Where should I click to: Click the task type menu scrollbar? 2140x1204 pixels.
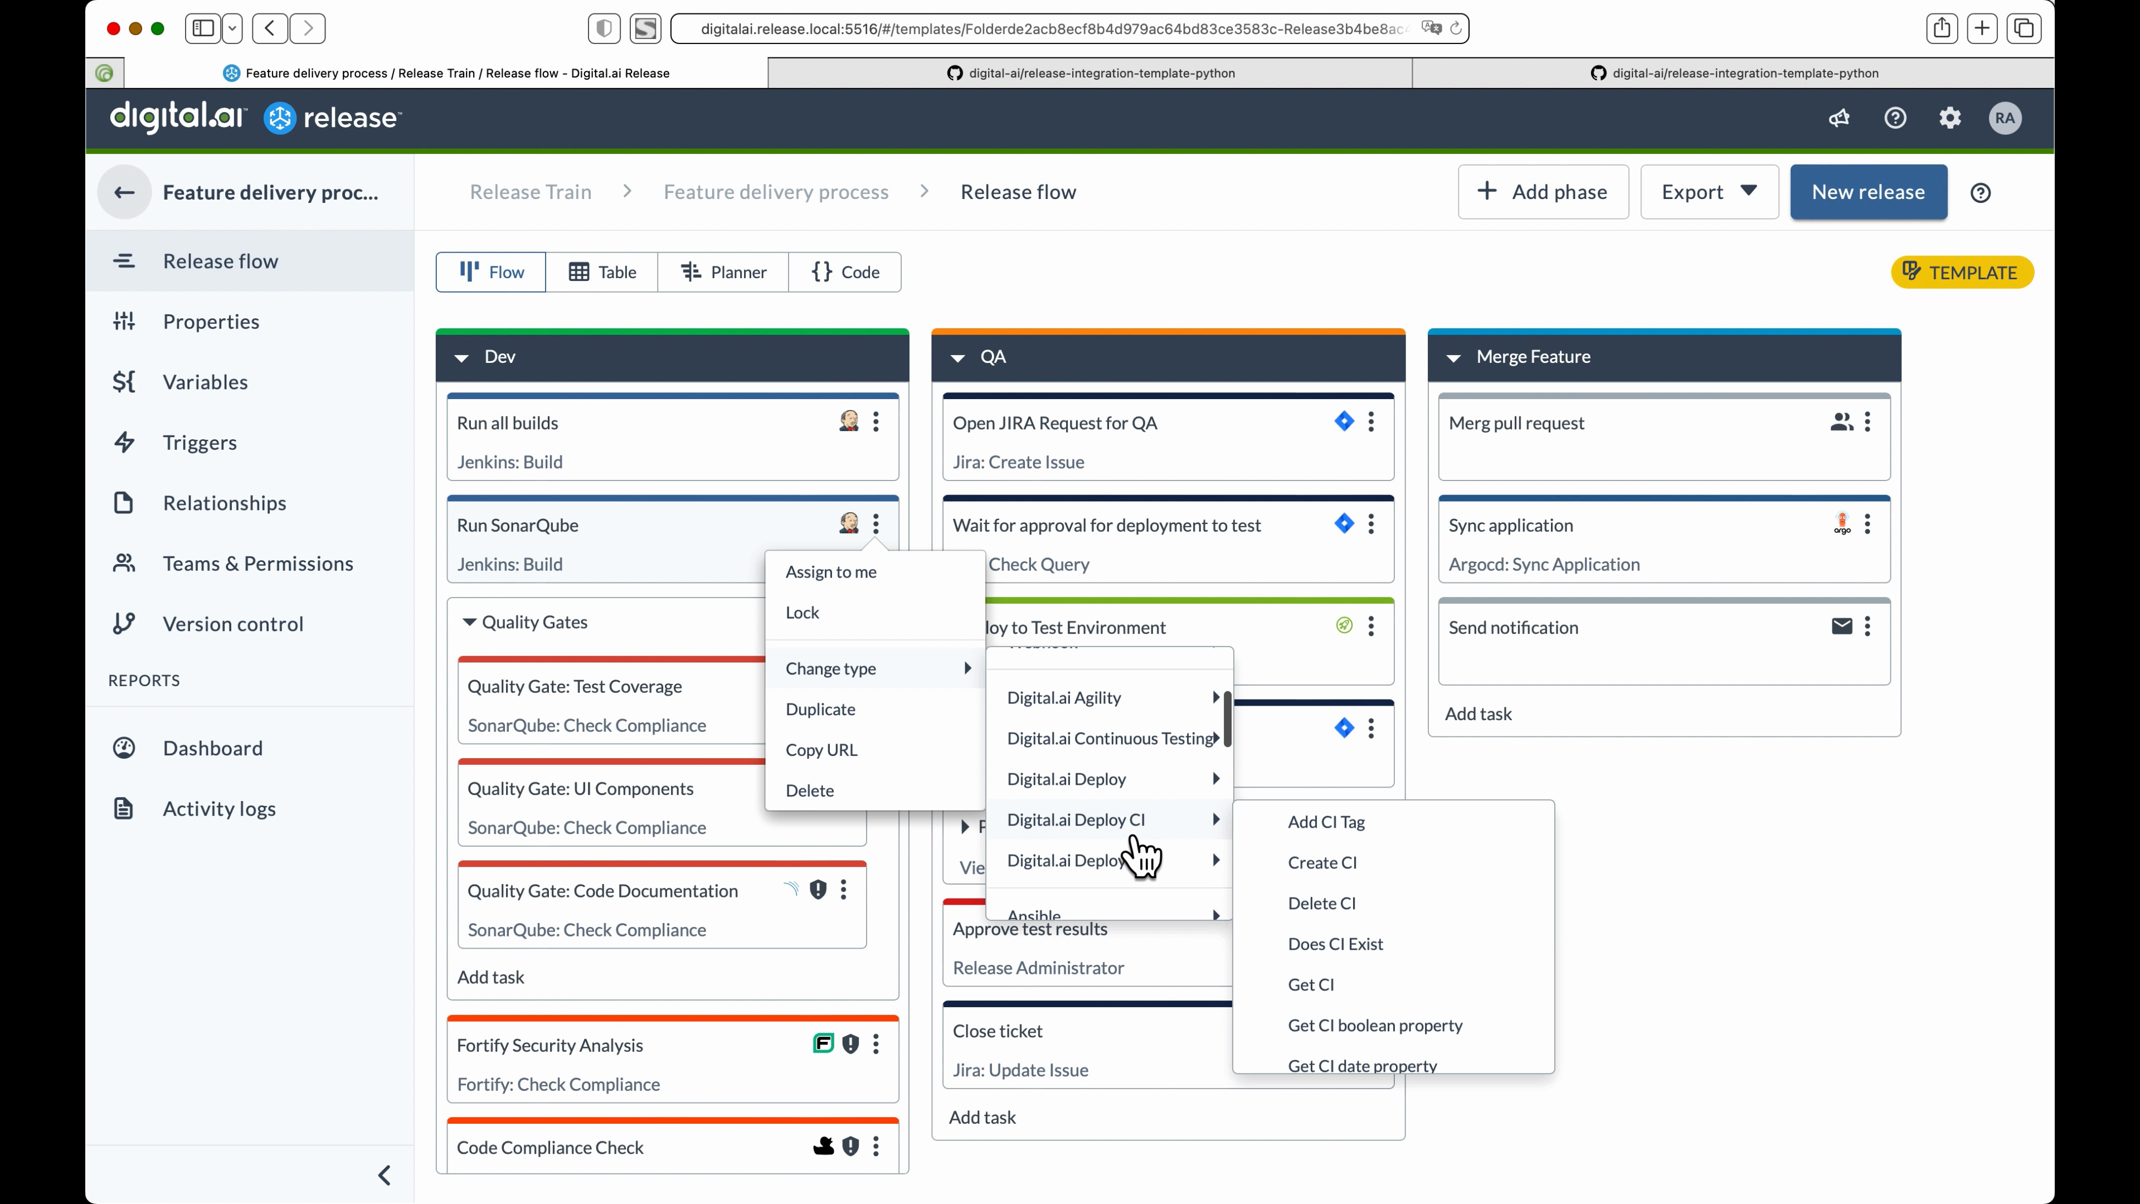[1227, 720]
